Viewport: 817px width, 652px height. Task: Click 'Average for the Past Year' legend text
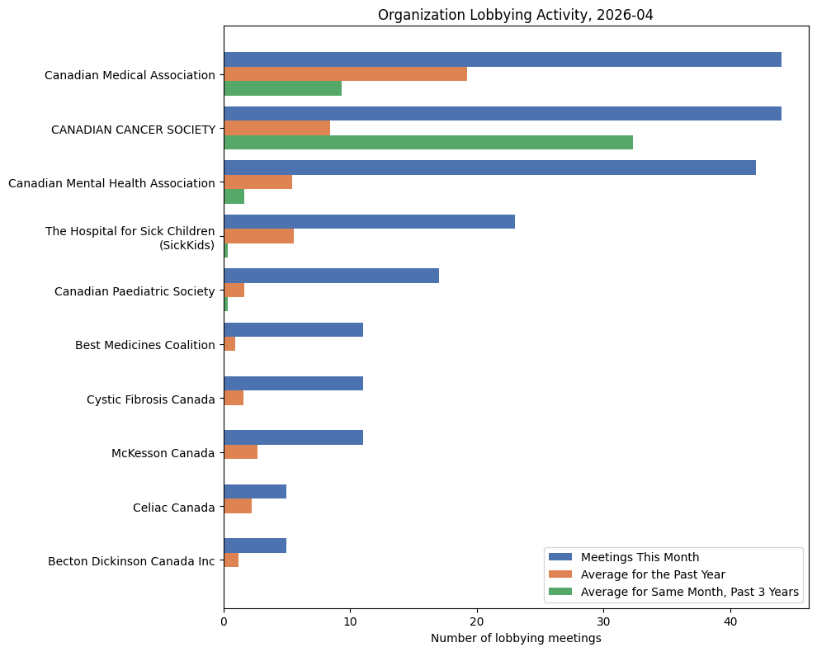pyautogui.click(x=653, y=574)
